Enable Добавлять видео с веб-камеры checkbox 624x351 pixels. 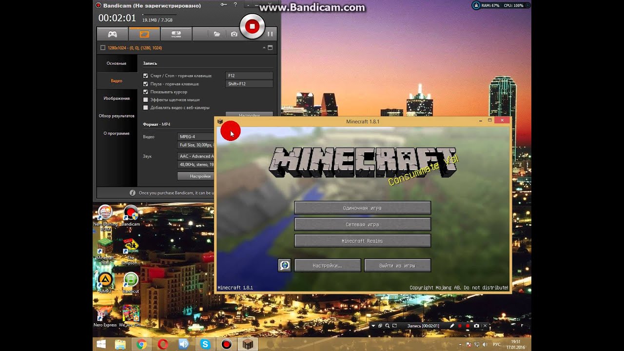click(x=145, y=107)
